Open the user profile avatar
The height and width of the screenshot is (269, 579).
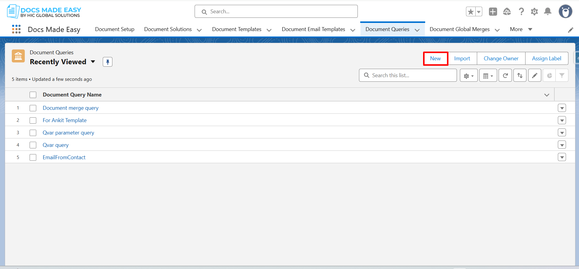tap(565, 12)
